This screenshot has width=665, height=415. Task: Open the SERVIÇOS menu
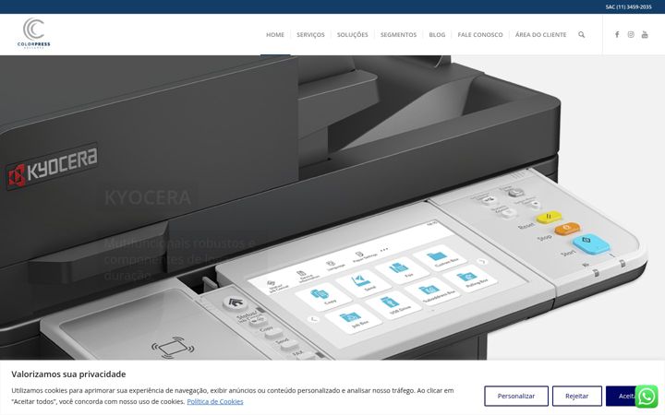(310, 35)
